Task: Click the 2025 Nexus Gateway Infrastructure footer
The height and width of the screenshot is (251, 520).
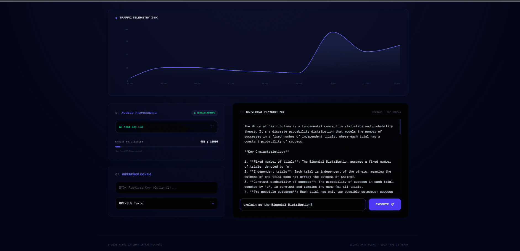Action: (x=135, y=245)
